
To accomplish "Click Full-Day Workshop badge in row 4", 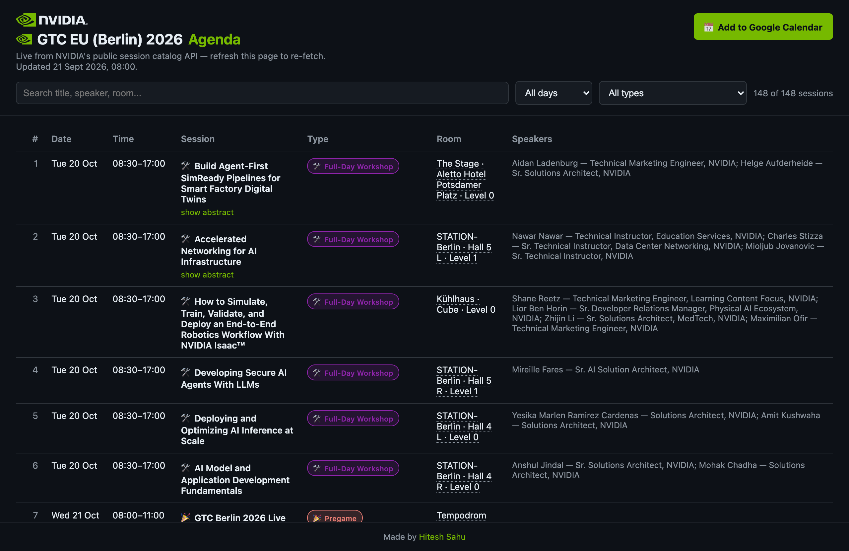I will tap(353, 373).
